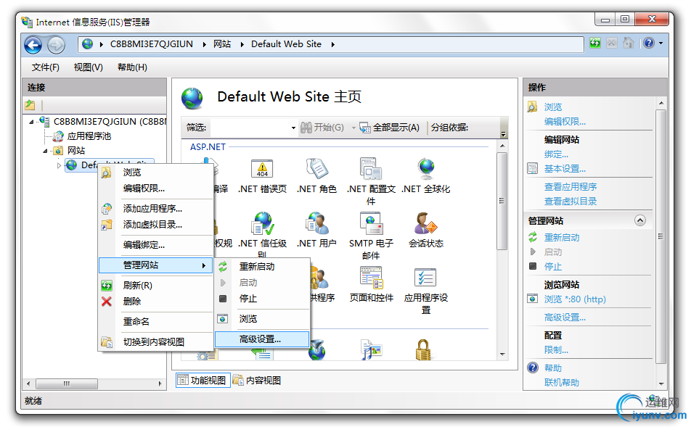Viewport: 691px width, 427px height.
Task: Choose 添加应用程序... from the context menu
Action: 156,209
